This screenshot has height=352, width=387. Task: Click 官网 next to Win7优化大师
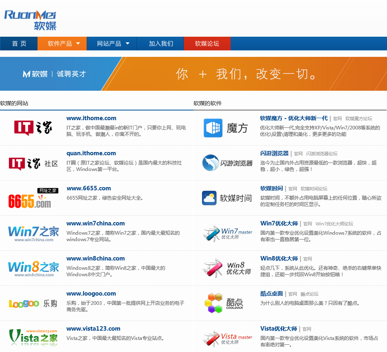coord(308,224)
